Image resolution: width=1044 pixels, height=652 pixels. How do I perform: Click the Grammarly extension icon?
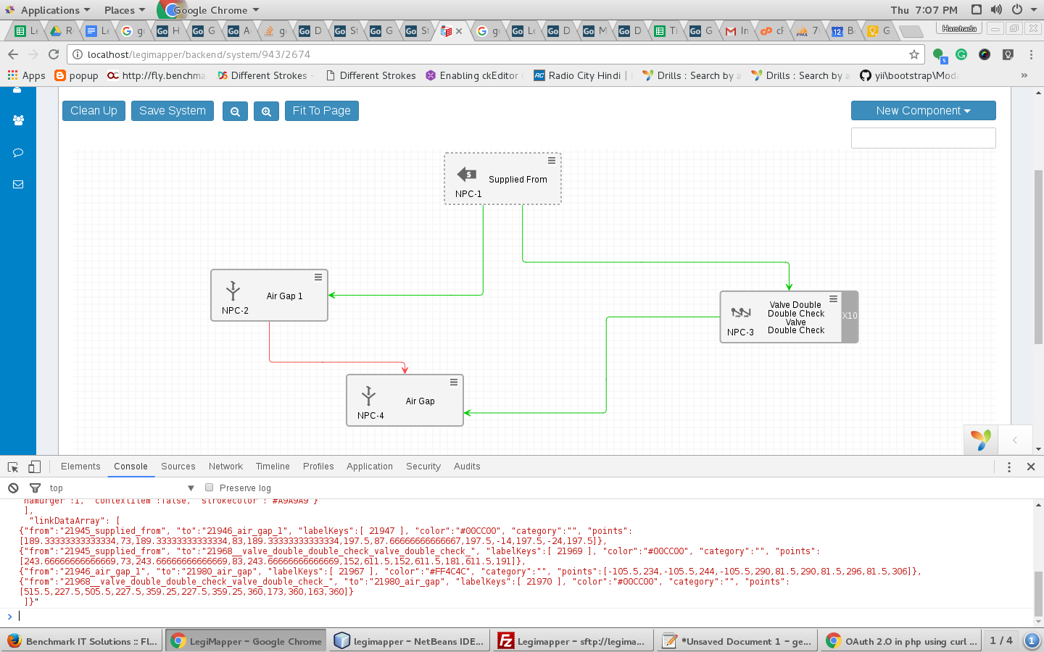[x=961, y=54]
